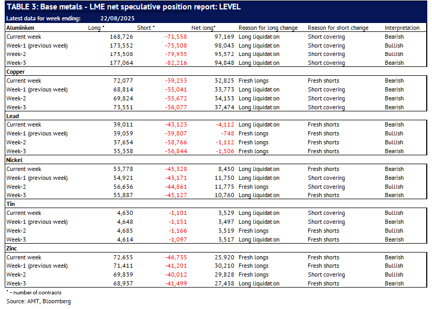432x309 pixels.
Task: Click the 'Reason for short change' header
Action: 338,28
